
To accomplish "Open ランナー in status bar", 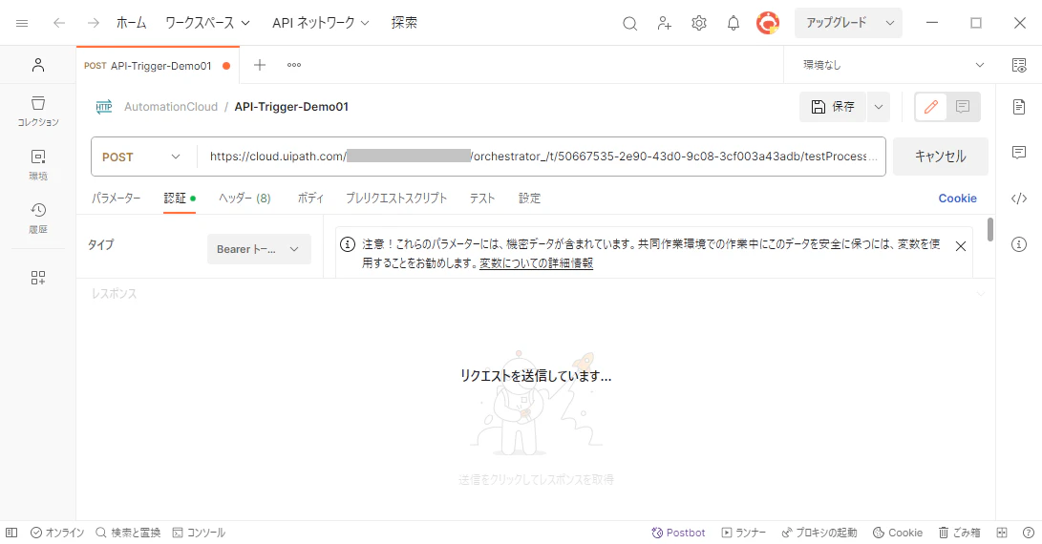I will 744,533.
